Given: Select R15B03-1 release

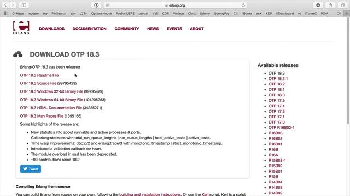Looking at the screenshot, I should pos(277,161).
